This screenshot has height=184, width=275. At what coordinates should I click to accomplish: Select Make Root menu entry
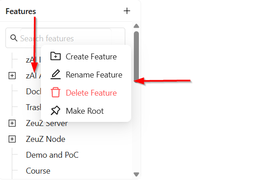pos(86,111)
